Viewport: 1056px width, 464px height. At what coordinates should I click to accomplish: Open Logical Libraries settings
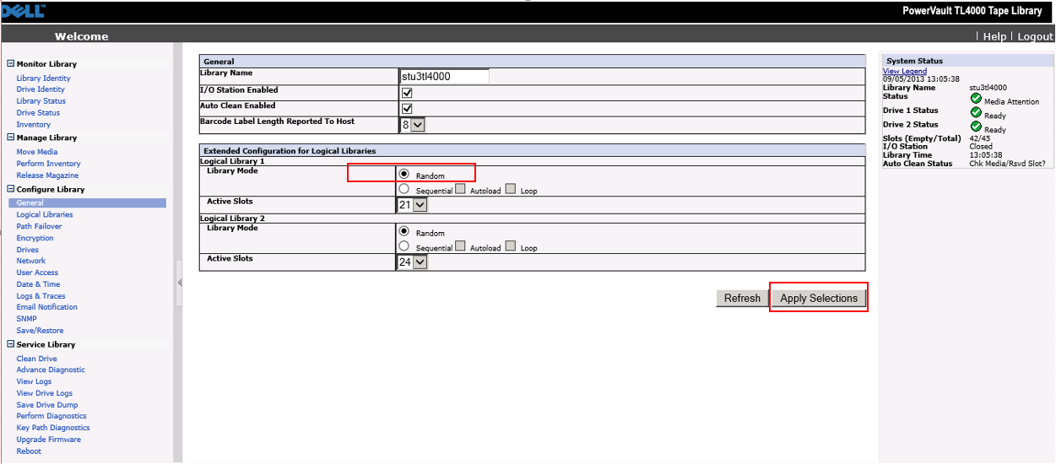click(45, 215)
